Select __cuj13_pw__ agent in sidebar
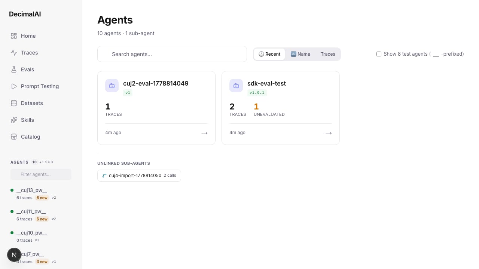Screen dimensions: 479x269 pyautogui.click(x=32, y=190)
